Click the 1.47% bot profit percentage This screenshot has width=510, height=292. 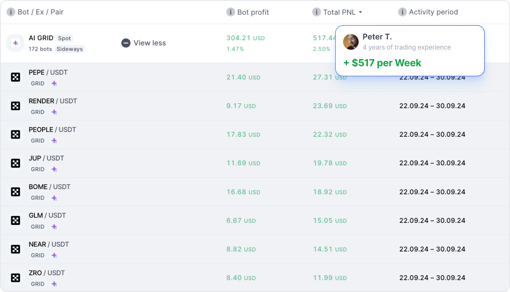point(235,49)
